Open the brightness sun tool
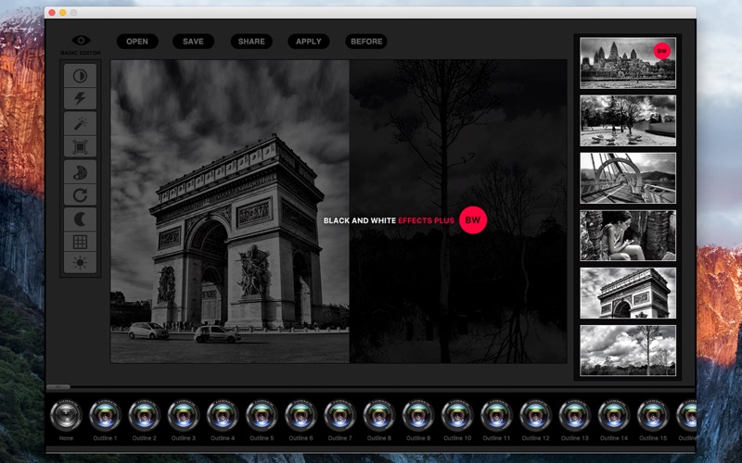The width and height of the screenshot is (742, 463). (x=80, y=262)
